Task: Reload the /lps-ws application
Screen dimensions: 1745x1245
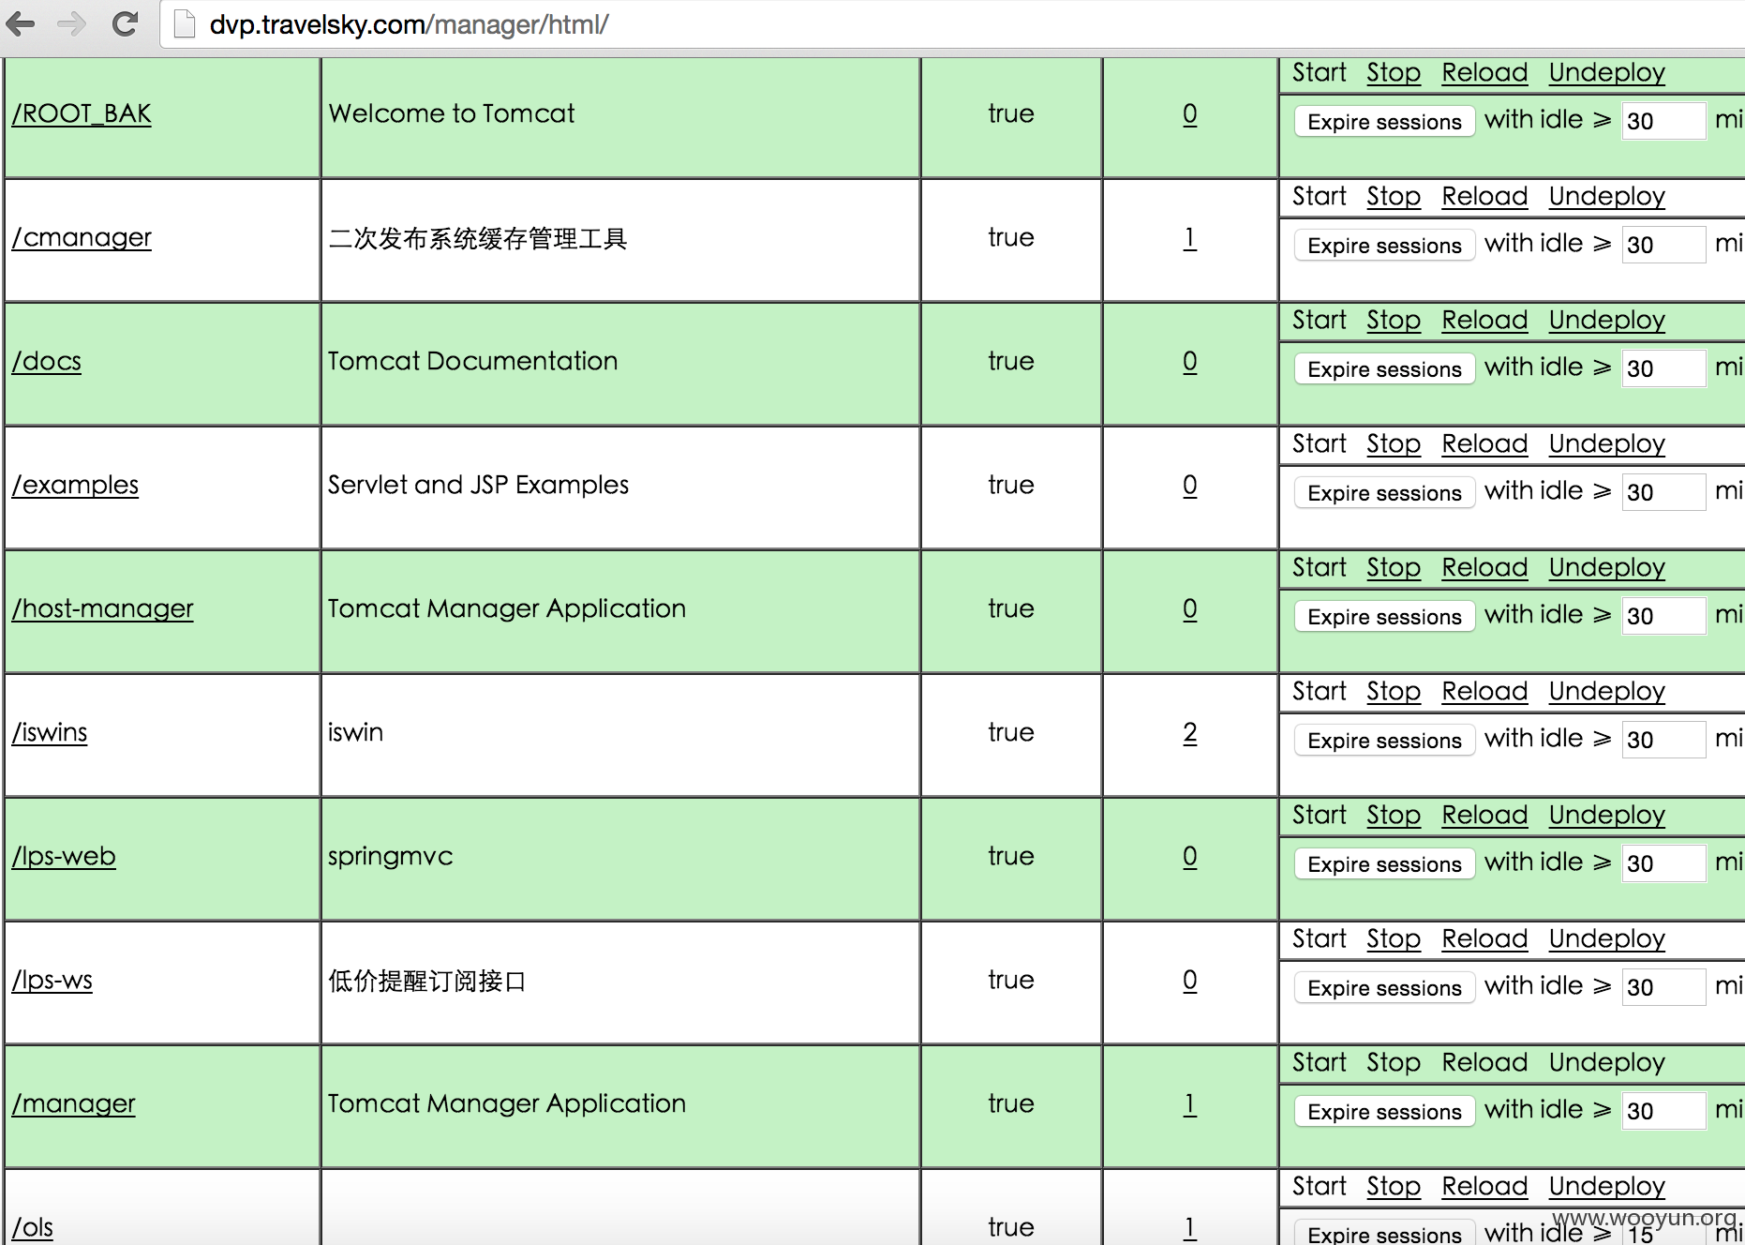Action: pyautogui.click(x=1484, y=938)
